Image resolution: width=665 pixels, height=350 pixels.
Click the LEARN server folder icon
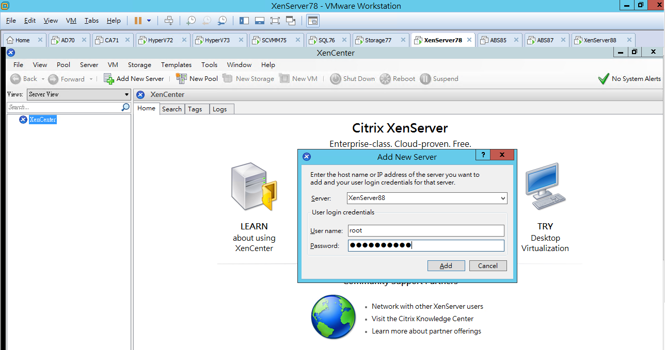(254, 187)
